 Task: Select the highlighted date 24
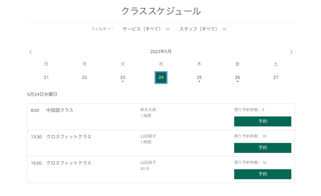161,77
